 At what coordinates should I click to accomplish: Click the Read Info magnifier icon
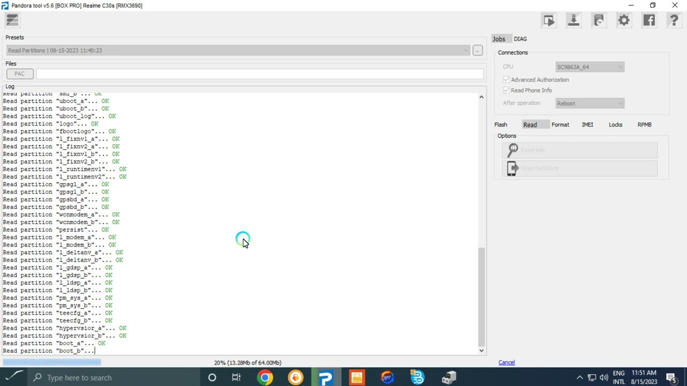513,150
